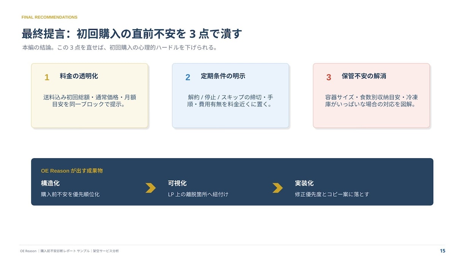Select the heading 料金の透明化

click(x=79, y=76)
